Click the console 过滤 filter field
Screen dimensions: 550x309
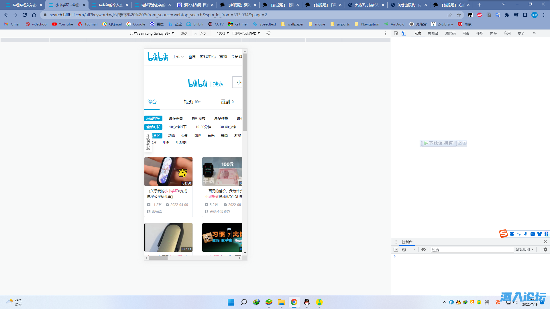coord(472,249)
